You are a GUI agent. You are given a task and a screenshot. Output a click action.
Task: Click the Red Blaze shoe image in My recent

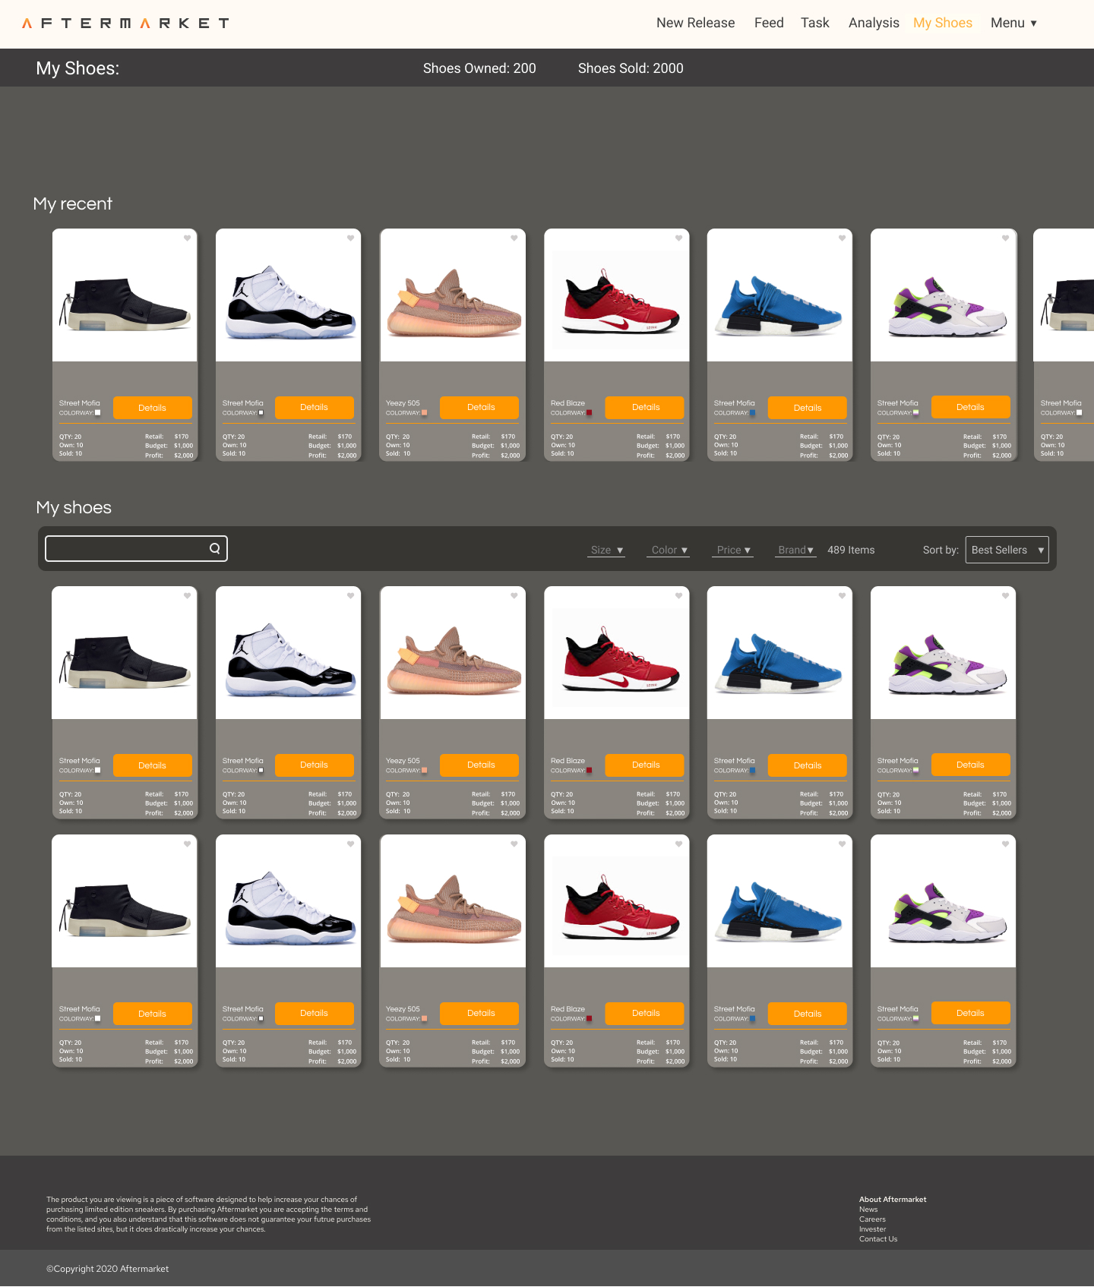click(x=617, y=295)
